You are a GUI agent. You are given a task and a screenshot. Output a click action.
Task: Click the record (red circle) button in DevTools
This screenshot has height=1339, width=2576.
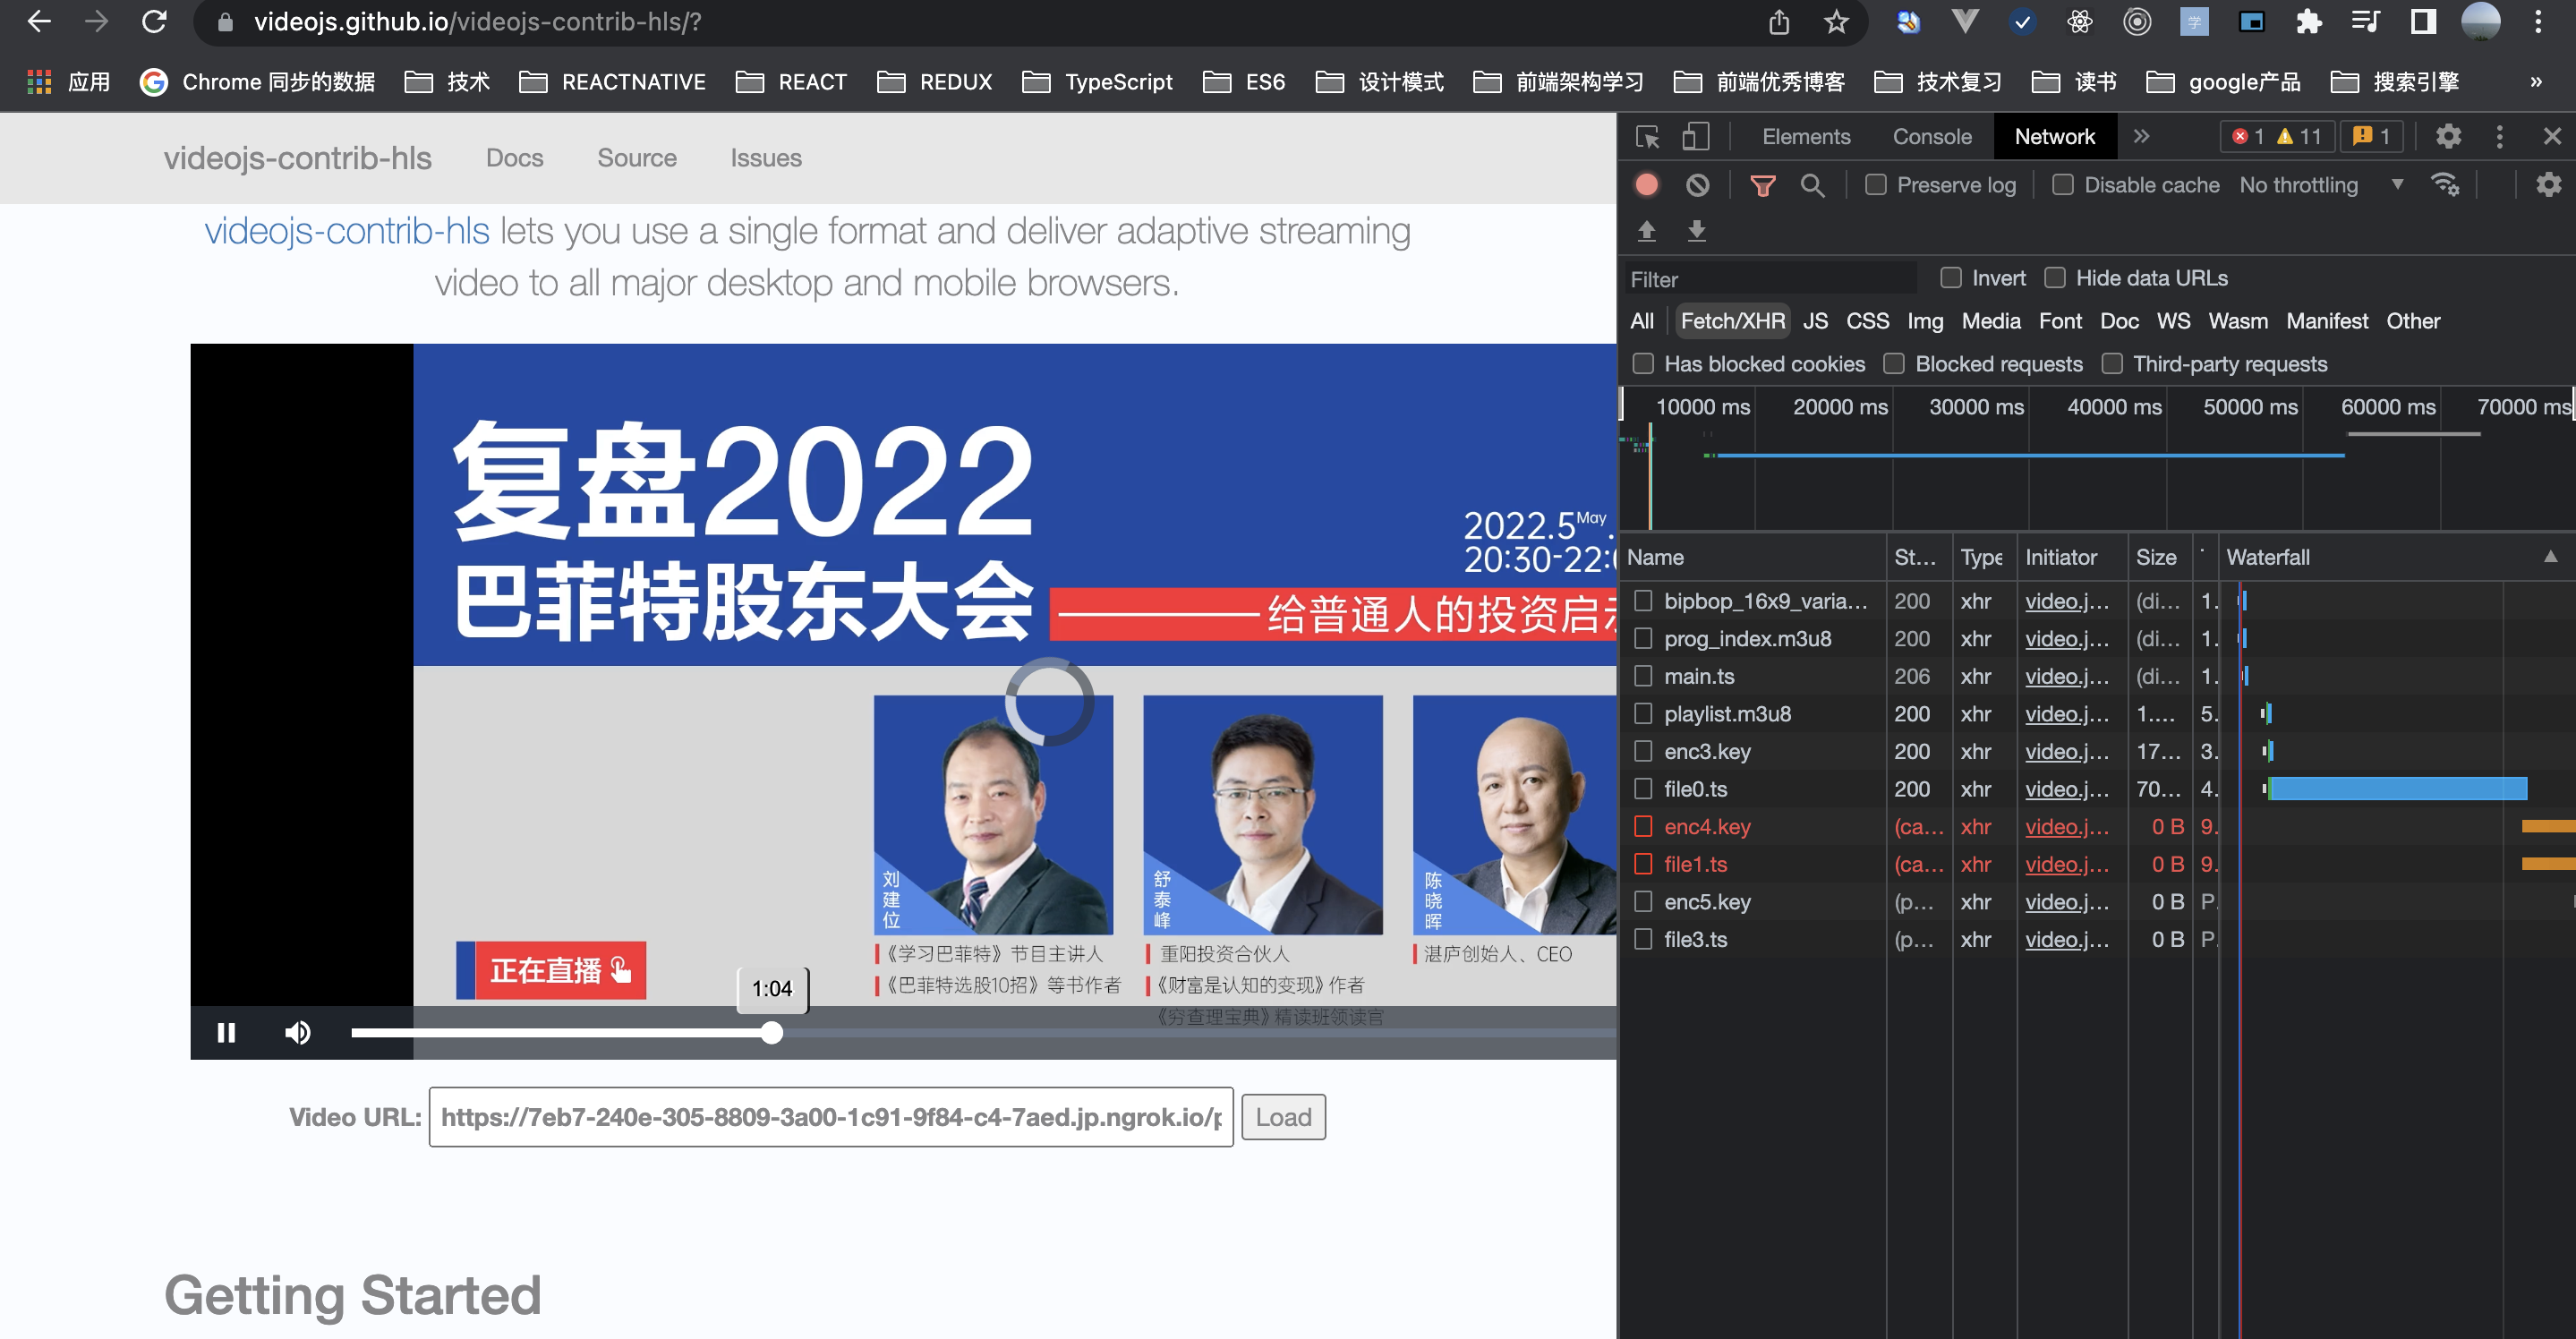coord(1646,185)
